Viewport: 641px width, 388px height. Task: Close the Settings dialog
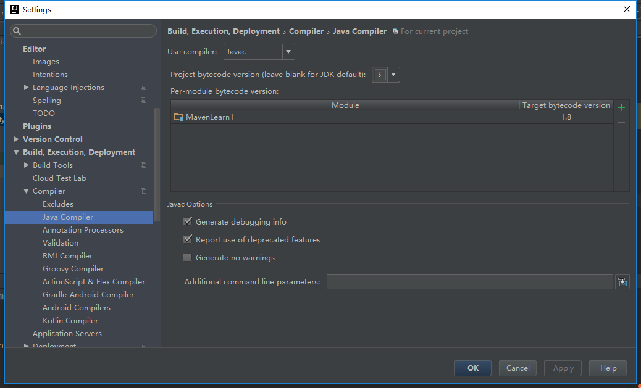(x=626, y=9)
